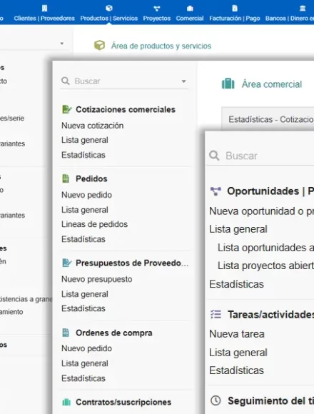
Task: Click the Productos cube icon in top bar
Action: coord(109,8)
